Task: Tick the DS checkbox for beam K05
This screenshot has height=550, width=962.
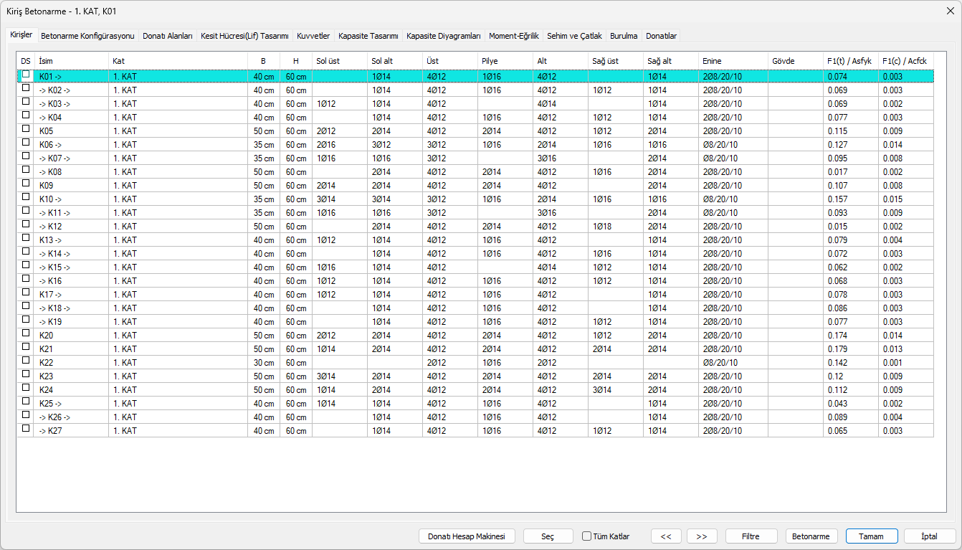Action: (27, 130)
